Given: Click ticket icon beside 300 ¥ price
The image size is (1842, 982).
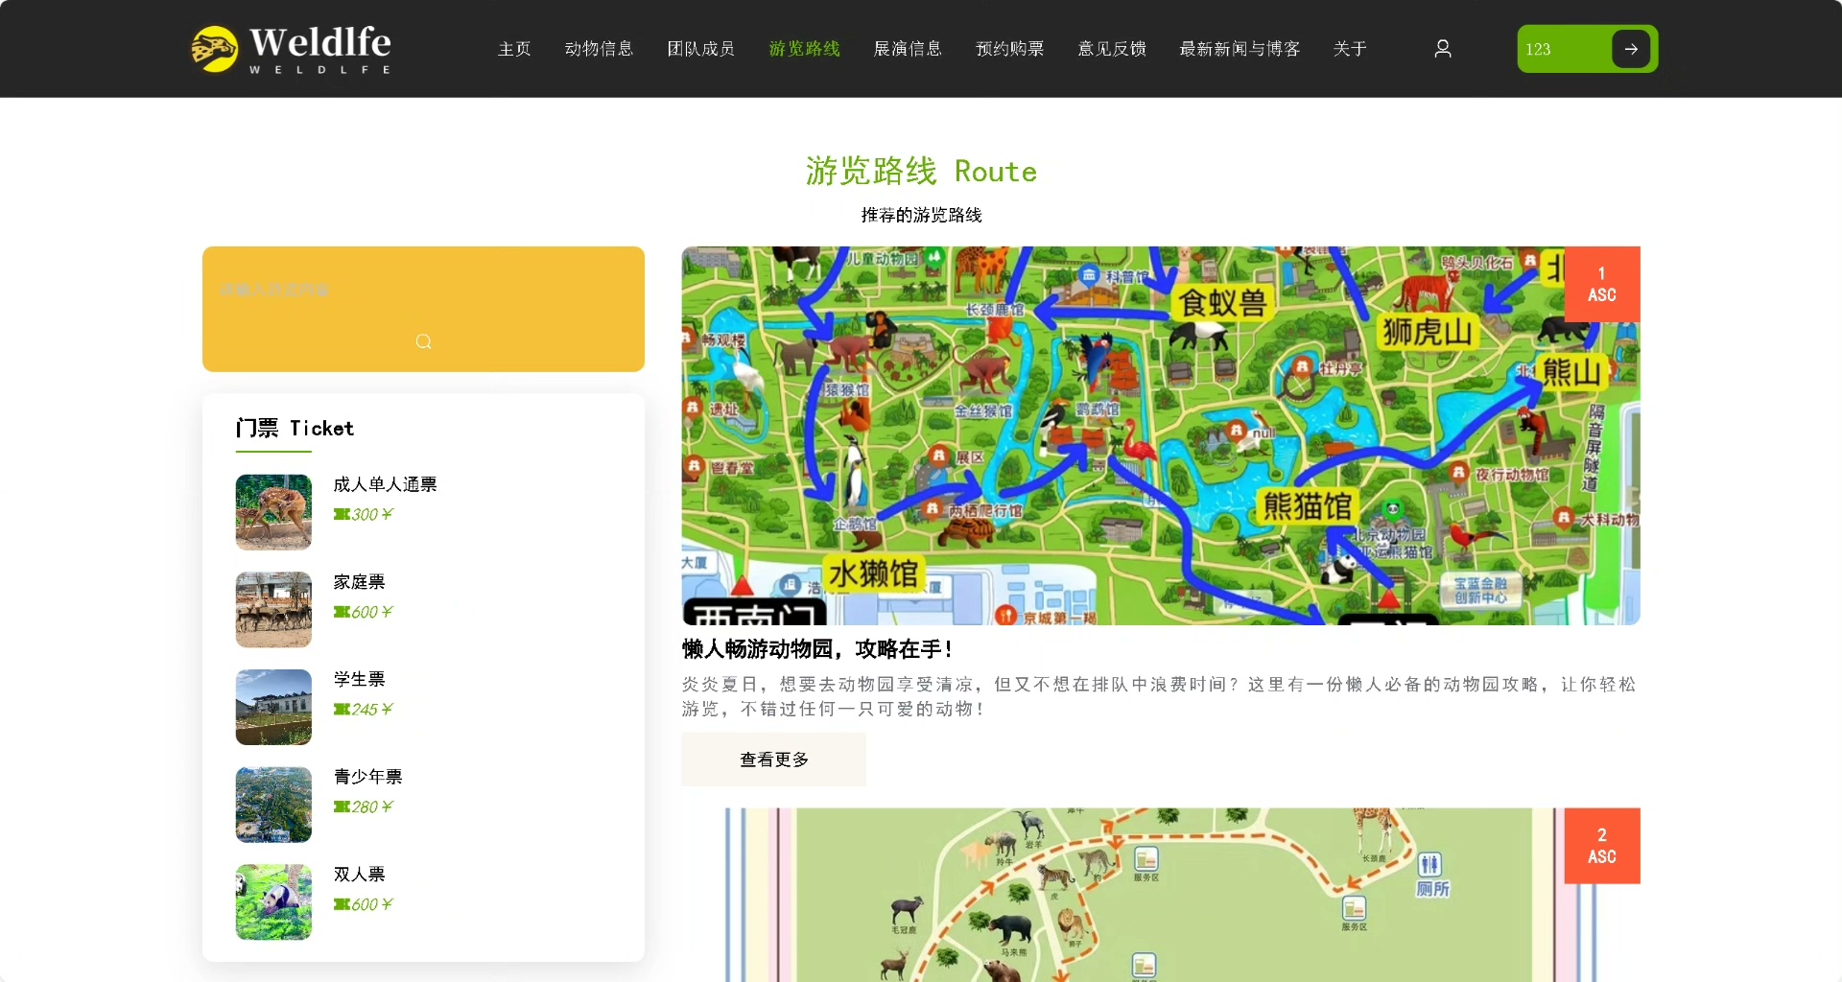Looking at the screenshot, I should pos(342,515).
